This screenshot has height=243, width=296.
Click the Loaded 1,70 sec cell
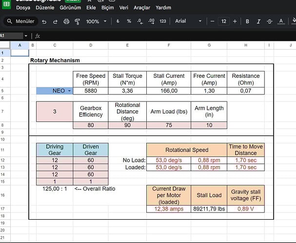tap(246, 167)
